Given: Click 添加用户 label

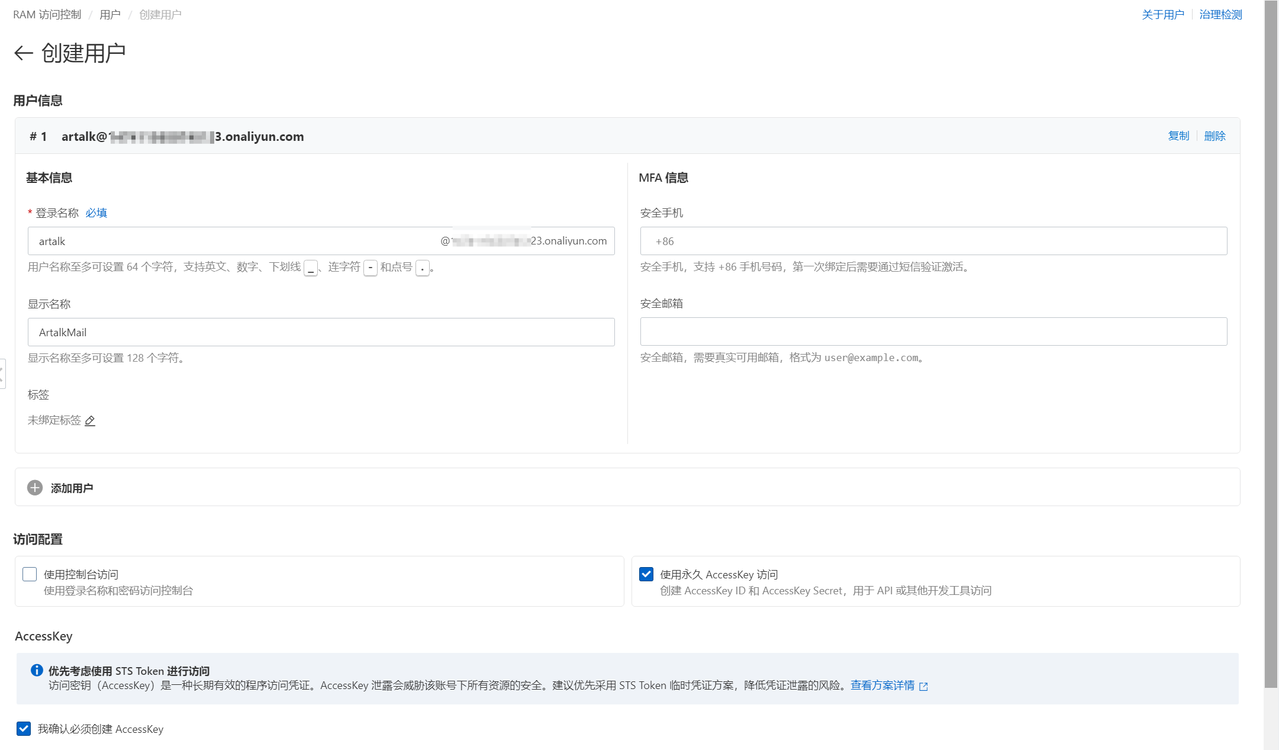Looking at the screenshot, I should pos(72,488).
